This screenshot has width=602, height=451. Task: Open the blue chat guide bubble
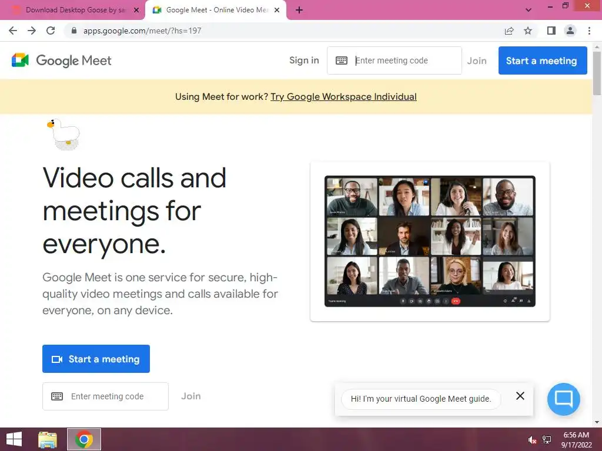(x=564, y=399)
